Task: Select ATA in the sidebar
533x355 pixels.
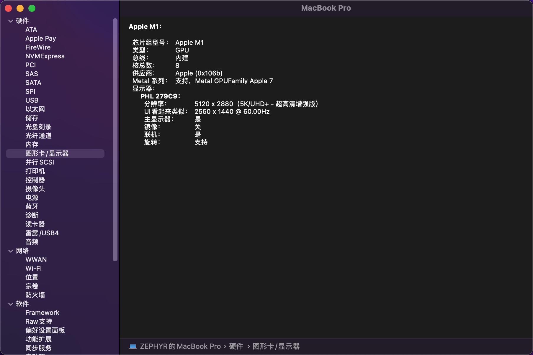Action: (x=31, y=30)
